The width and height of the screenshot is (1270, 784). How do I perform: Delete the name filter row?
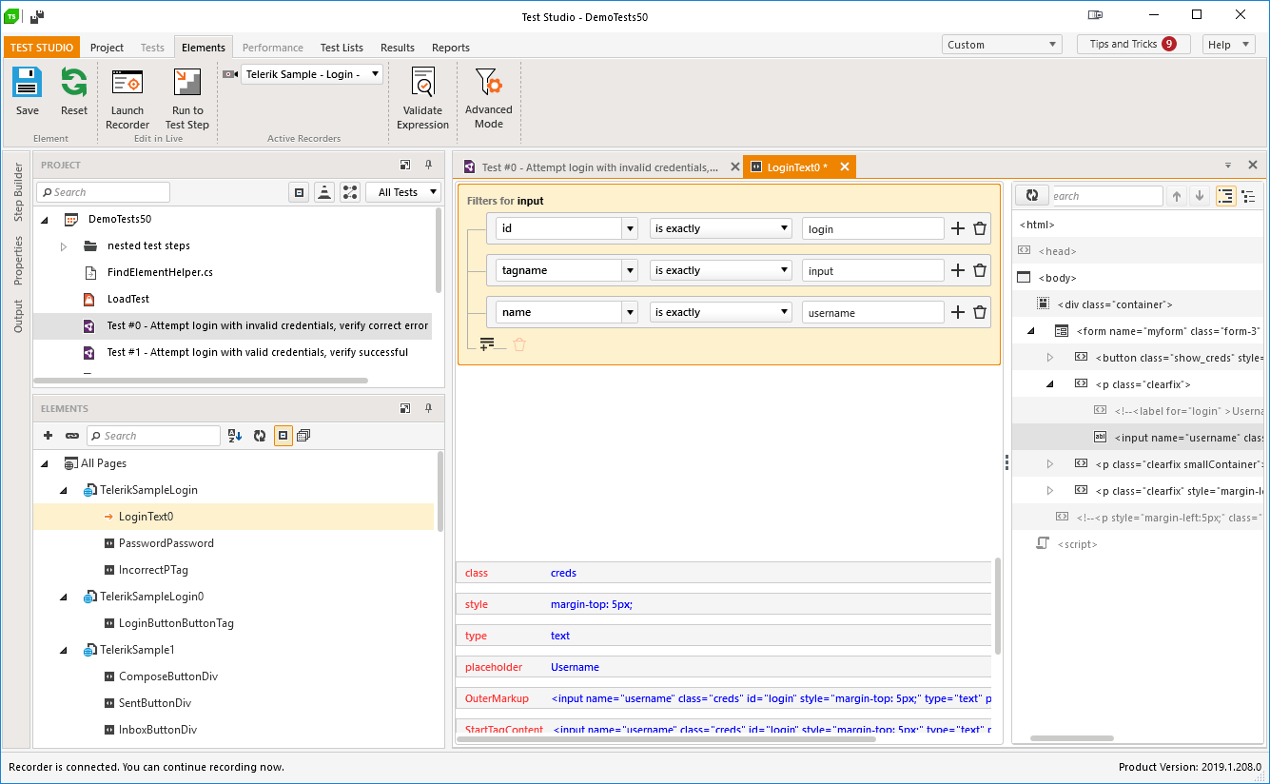point(980,312)
